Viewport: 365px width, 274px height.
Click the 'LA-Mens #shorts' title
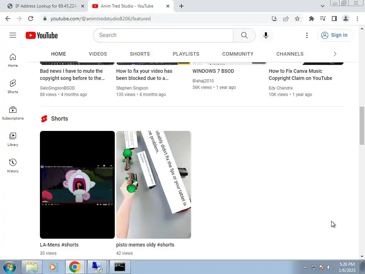pos(59,245)
